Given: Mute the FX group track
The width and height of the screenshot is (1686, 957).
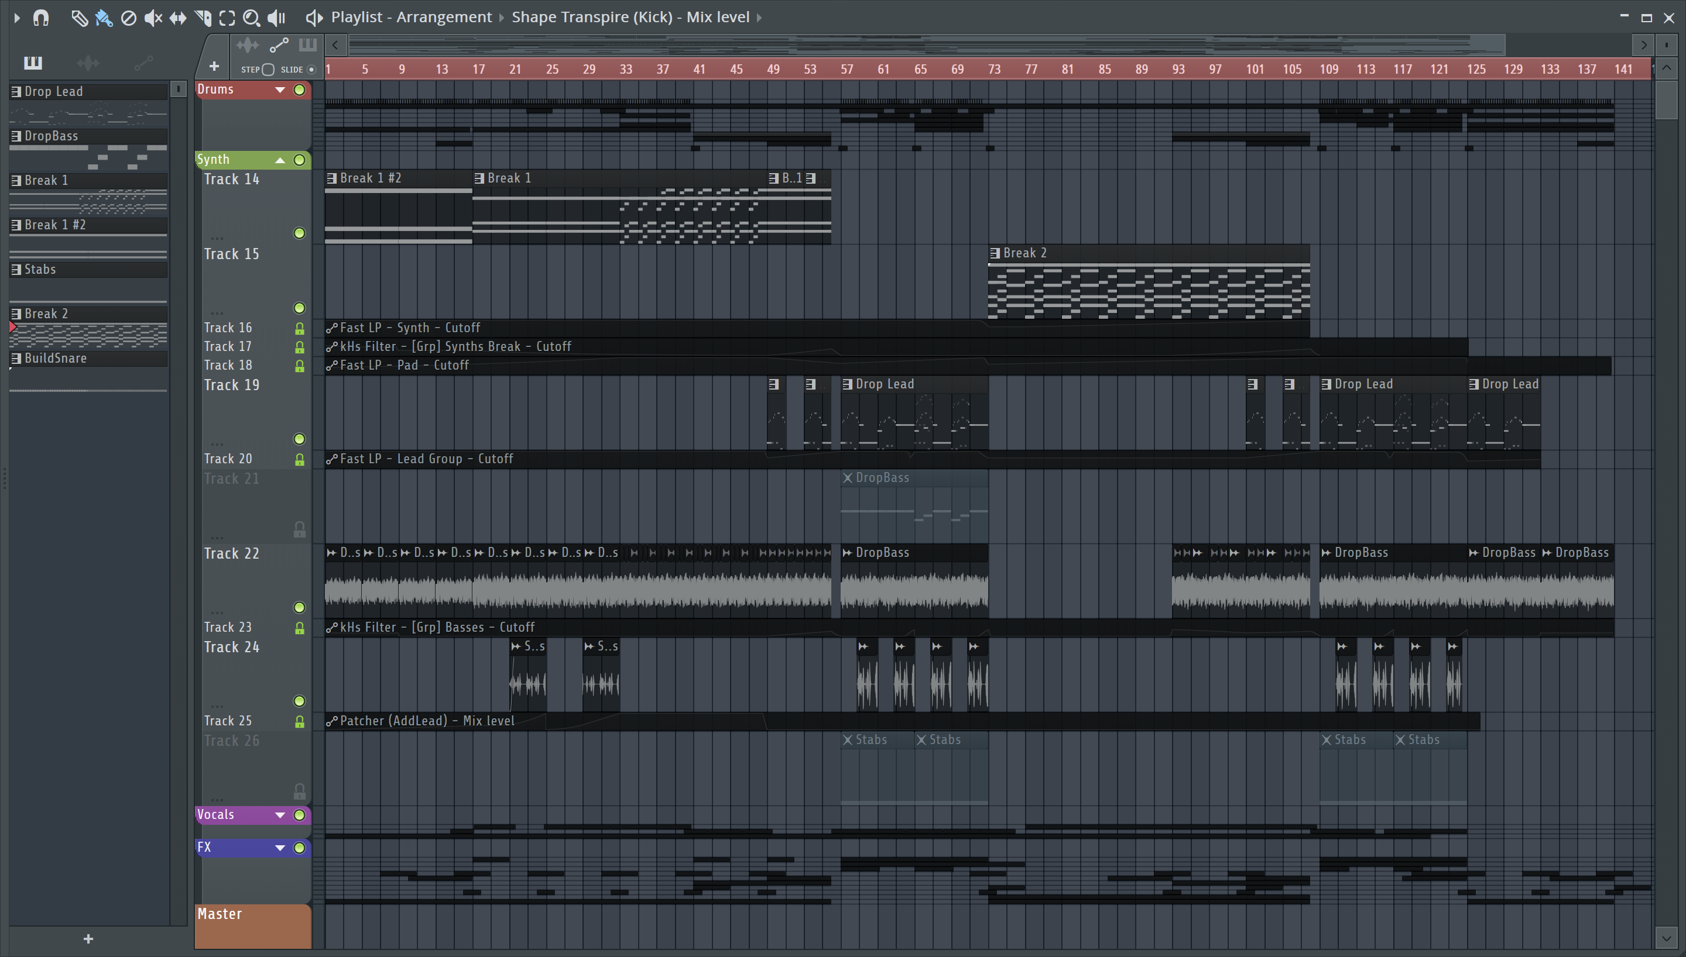Looking at the screenshot, I should tap(299, 848).
